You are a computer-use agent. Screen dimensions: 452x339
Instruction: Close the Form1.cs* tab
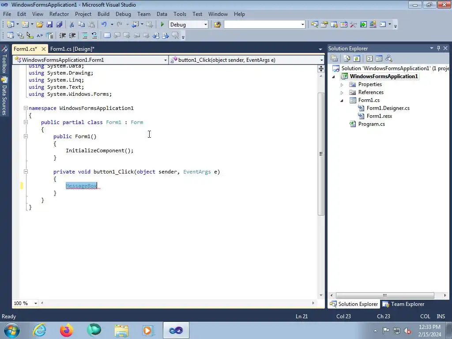[44, 49]
